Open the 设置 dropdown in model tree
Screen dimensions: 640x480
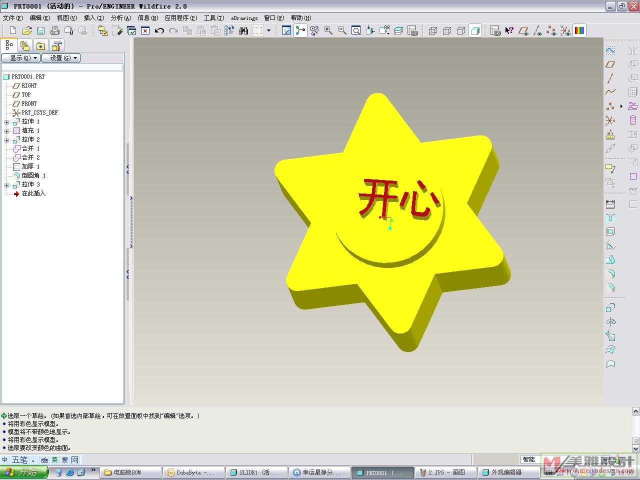(x=61, y=58)
